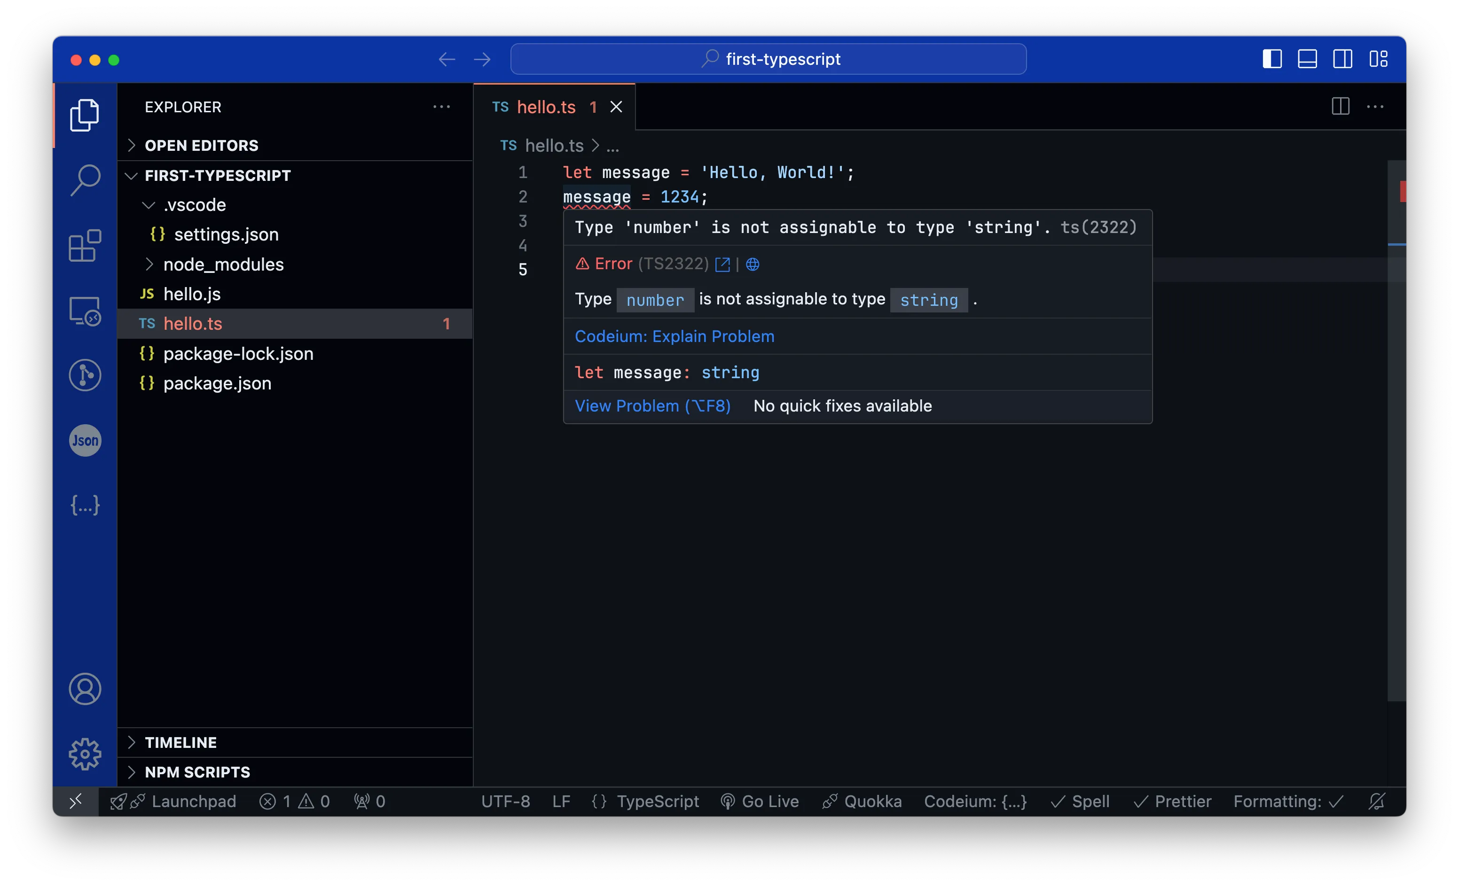Open Explorer Views and More Actions ellipsis

(x=442, y=107)
